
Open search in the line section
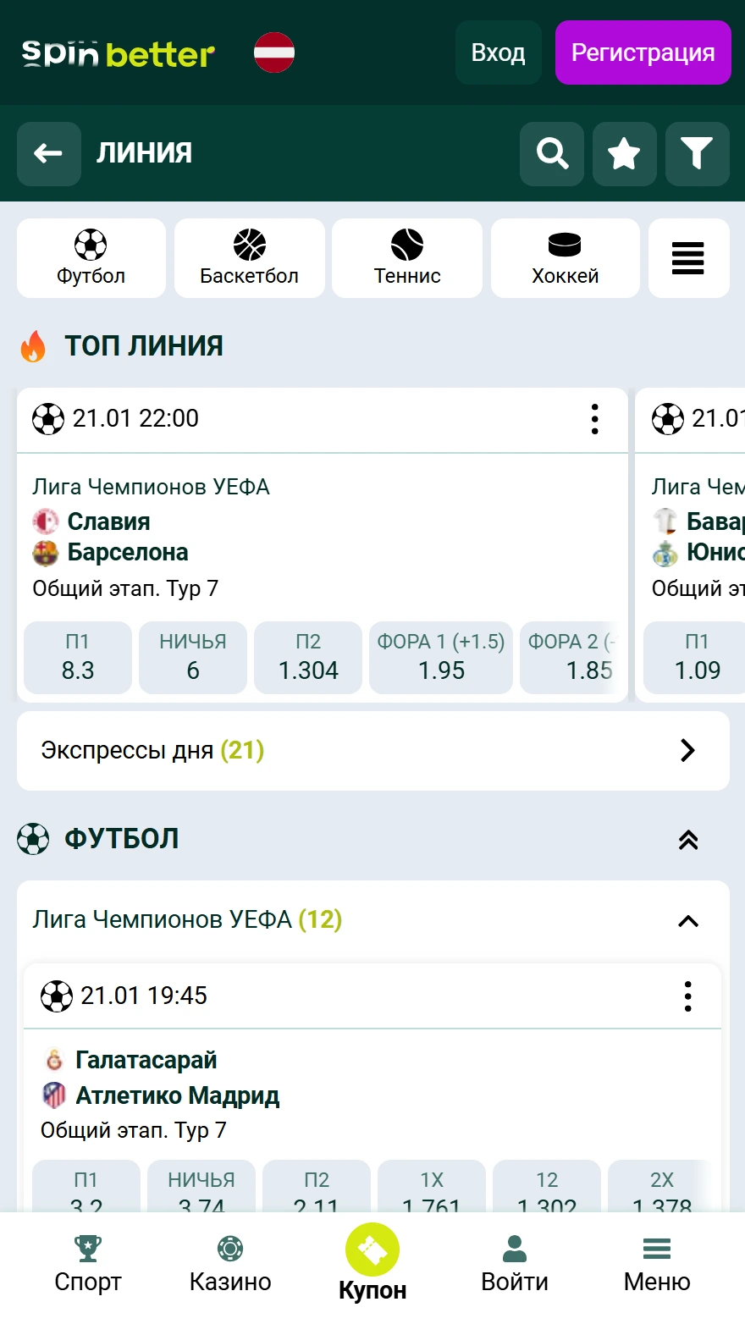click(551, 154)
